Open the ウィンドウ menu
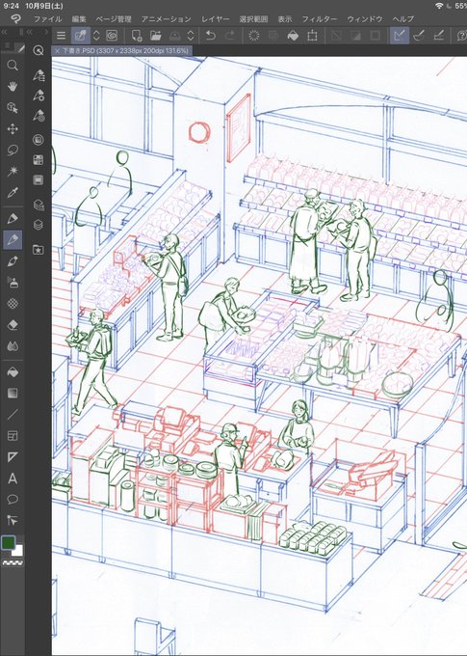This screenshot has width=467, height=656. click(x=365, y=19)
